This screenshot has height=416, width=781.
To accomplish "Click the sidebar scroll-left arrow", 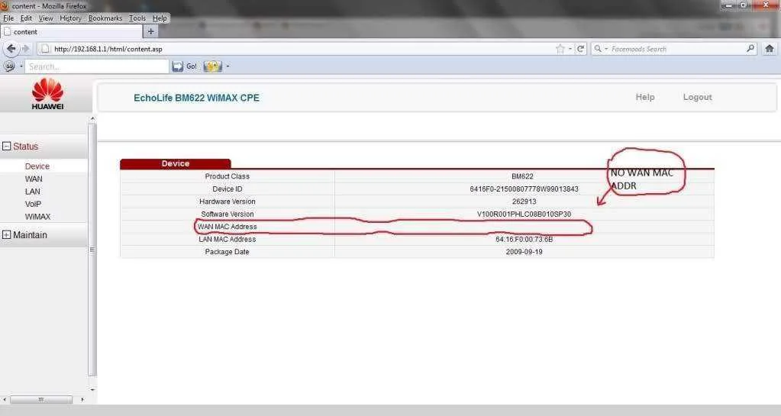I will [5, 399].
